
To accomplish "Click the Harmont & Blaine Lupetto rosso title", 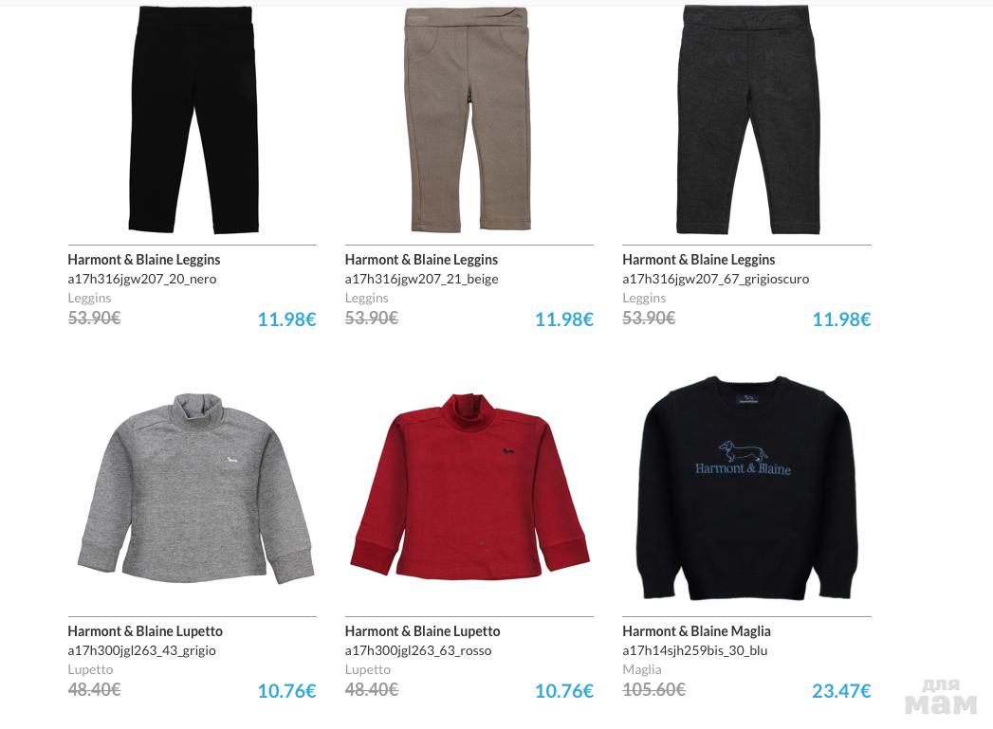I will click(x=422, y=631).
